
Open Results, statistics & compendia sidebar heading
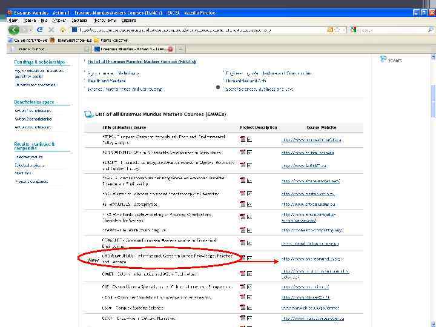[34, 146]
